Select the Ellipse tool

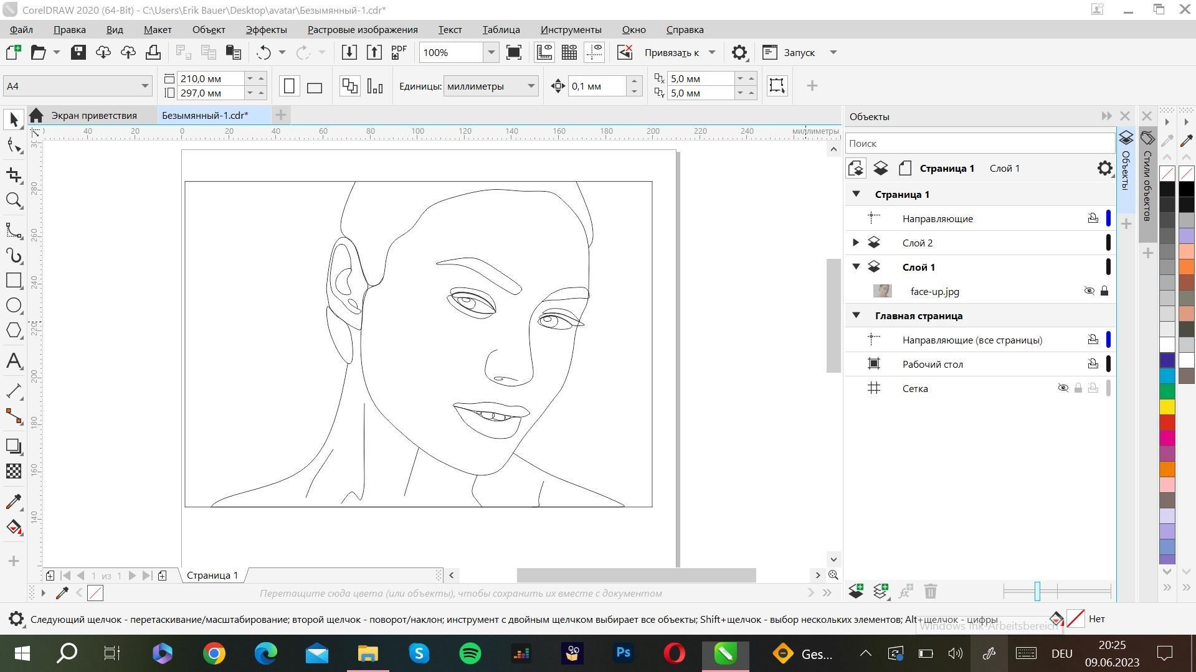[x=14, y=306]
